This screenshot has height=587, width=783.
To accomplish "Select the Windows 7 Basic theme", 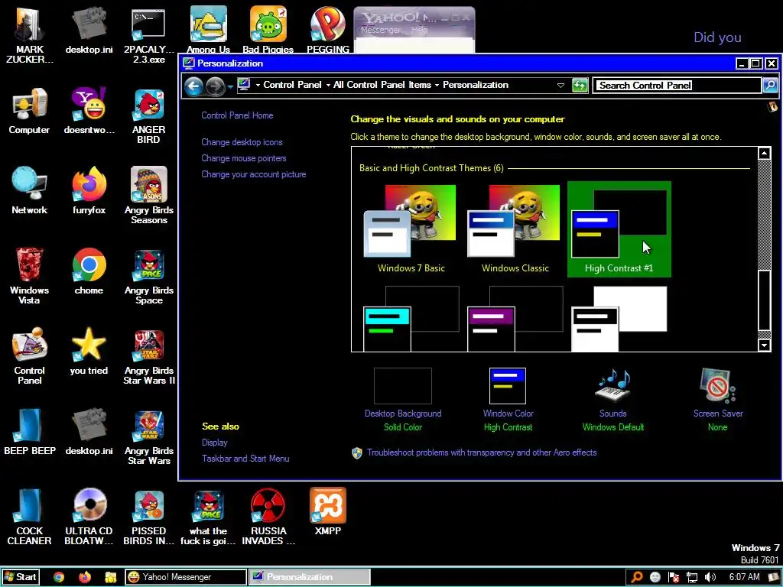I will coord(411,229).
